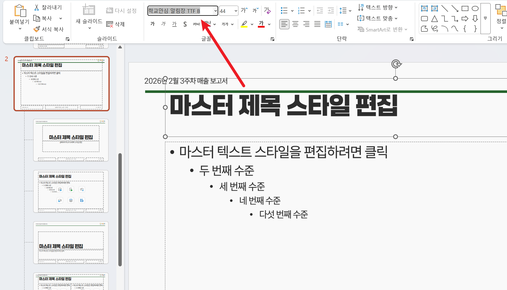Justify the paragraph text
Viewport: 507px width, 290px height.
317,24
